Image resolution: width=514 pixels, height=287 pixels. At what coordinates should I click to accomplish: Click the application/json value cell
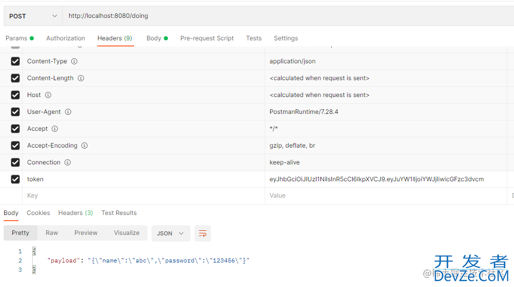point(386,61)
